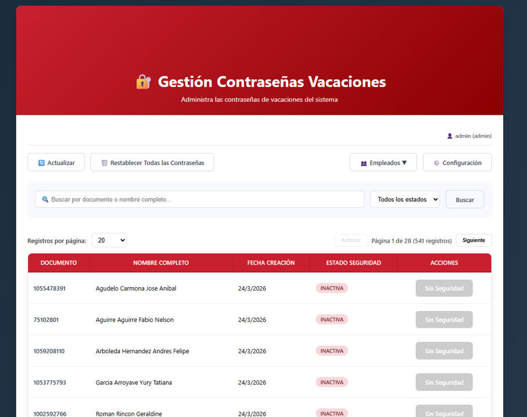
Task: Go to next page with Siguiente
Action: 473,240
